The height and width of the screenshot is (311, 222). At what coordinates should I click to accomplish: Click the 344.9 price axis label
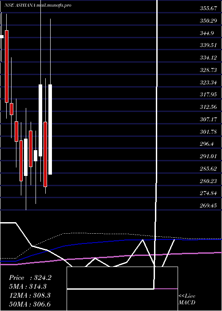(x=207, y=33)
